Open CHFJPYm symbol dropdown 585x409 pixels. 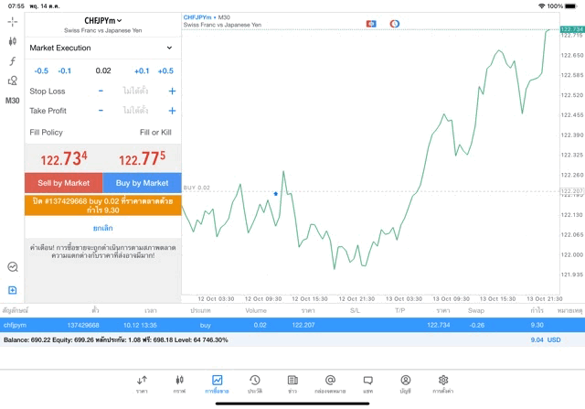pos(103,20)
